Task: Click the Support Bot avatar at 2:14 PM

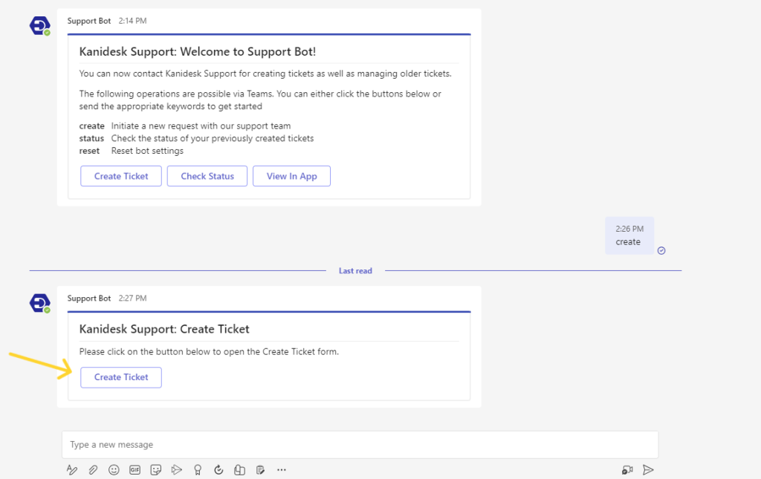Action: 40,26
